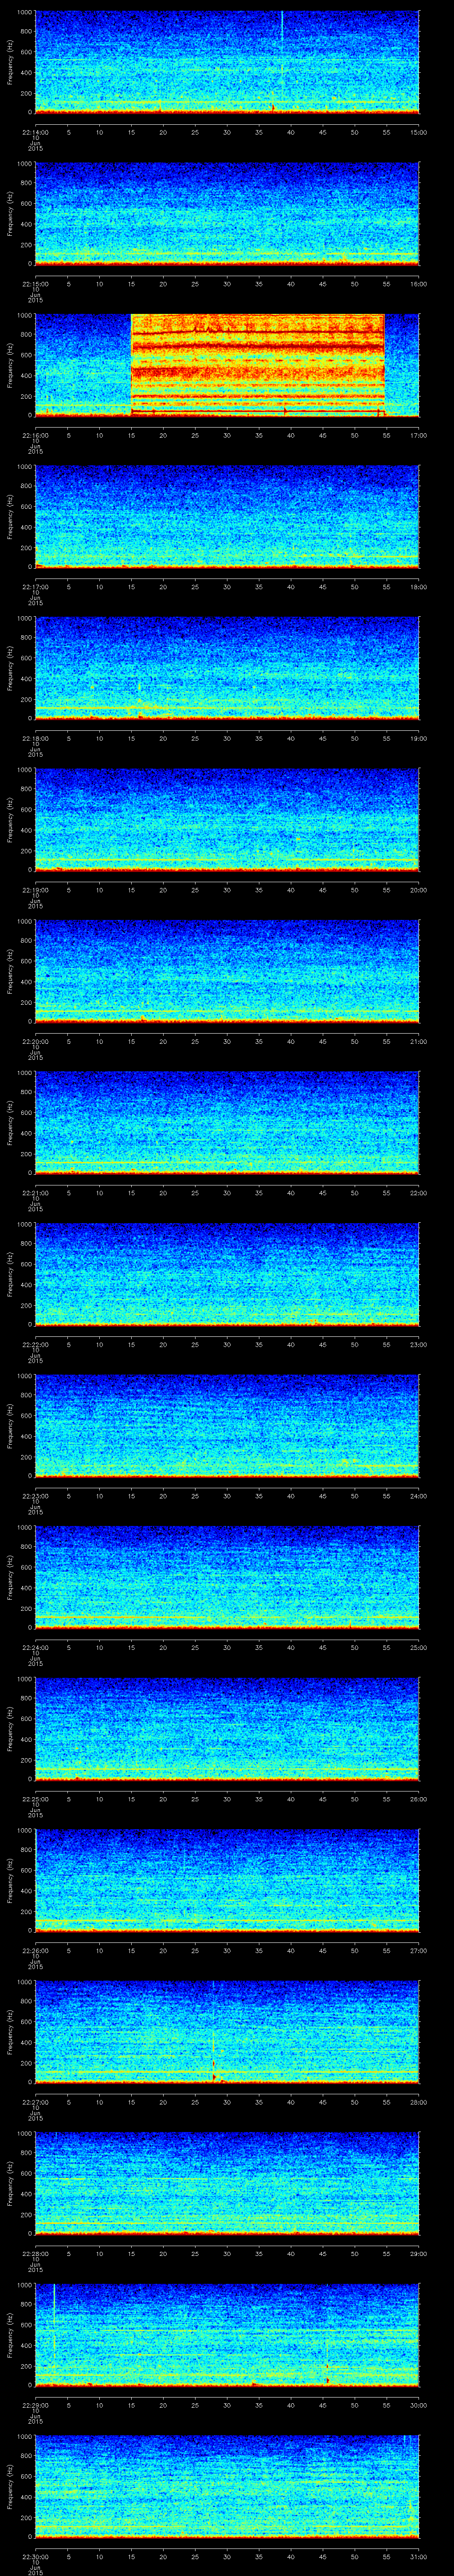Click the 22:20:00 start time label

(35, 1041)
